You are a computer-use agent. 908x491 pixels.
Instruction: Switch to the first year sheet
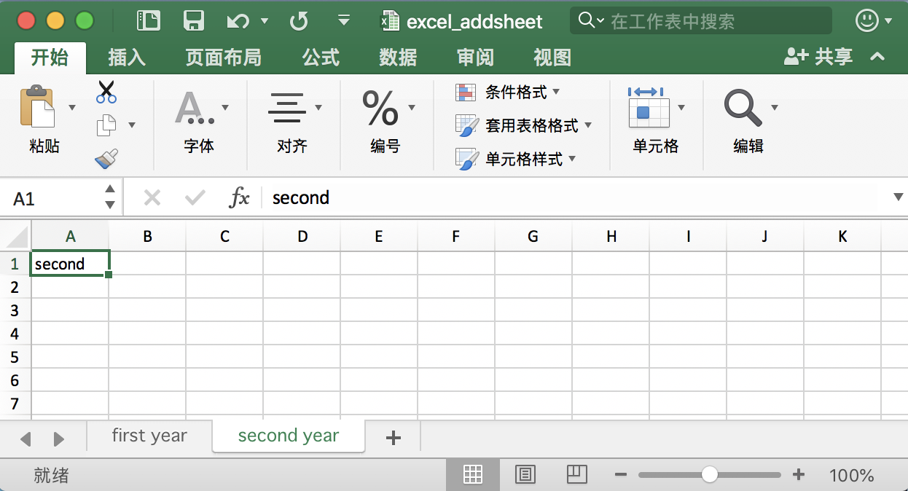[149, 436]
